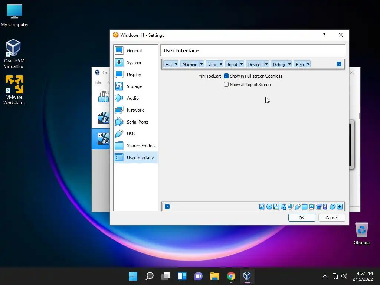Expand the Machine menu dropdown arrow
Screen dimensions: 380x285
click(202, 64)
